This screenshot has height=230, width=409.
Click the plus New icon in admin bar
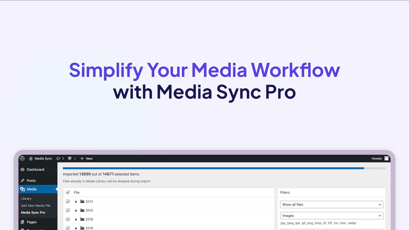pyautogui.click(x=82, y=158)
